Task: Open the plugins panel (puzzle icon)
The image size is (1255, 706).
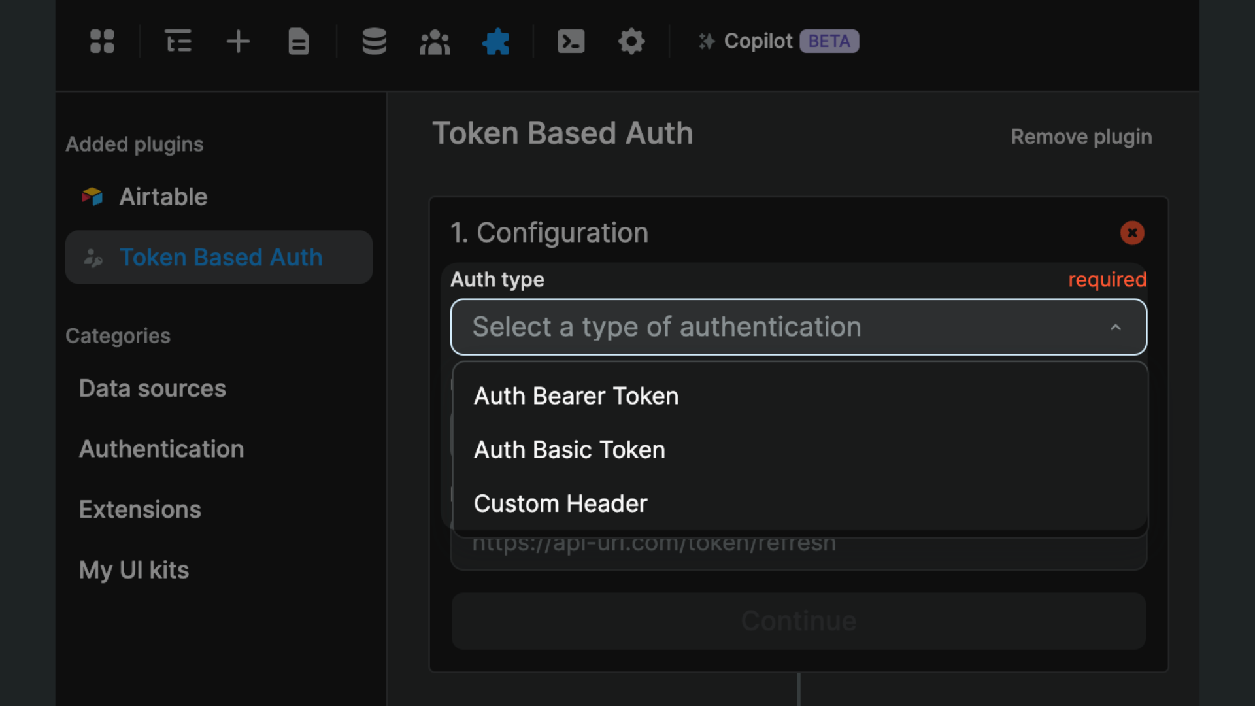Action: [496, 41]
